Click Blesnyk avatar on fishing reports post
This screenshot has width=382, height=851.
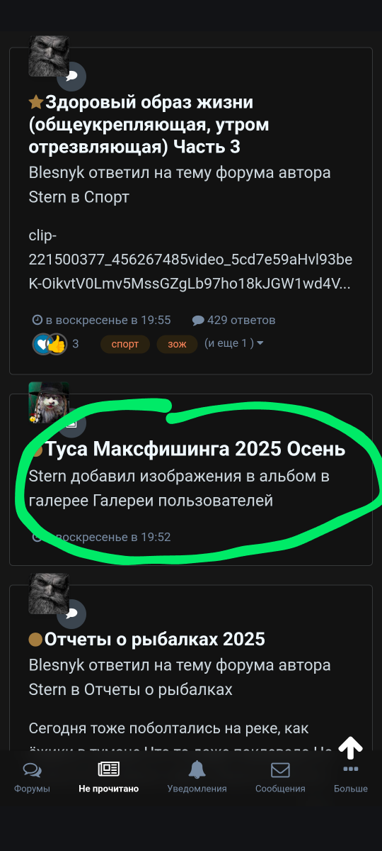48,594
